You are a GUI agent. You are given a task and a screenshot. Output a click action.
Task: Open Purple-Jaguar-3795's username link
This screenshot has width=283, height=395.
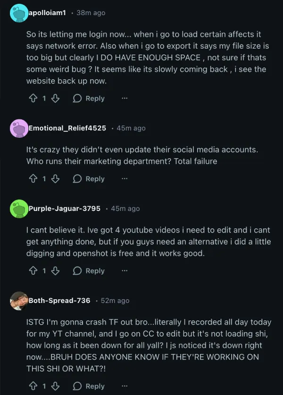(64, 209)
